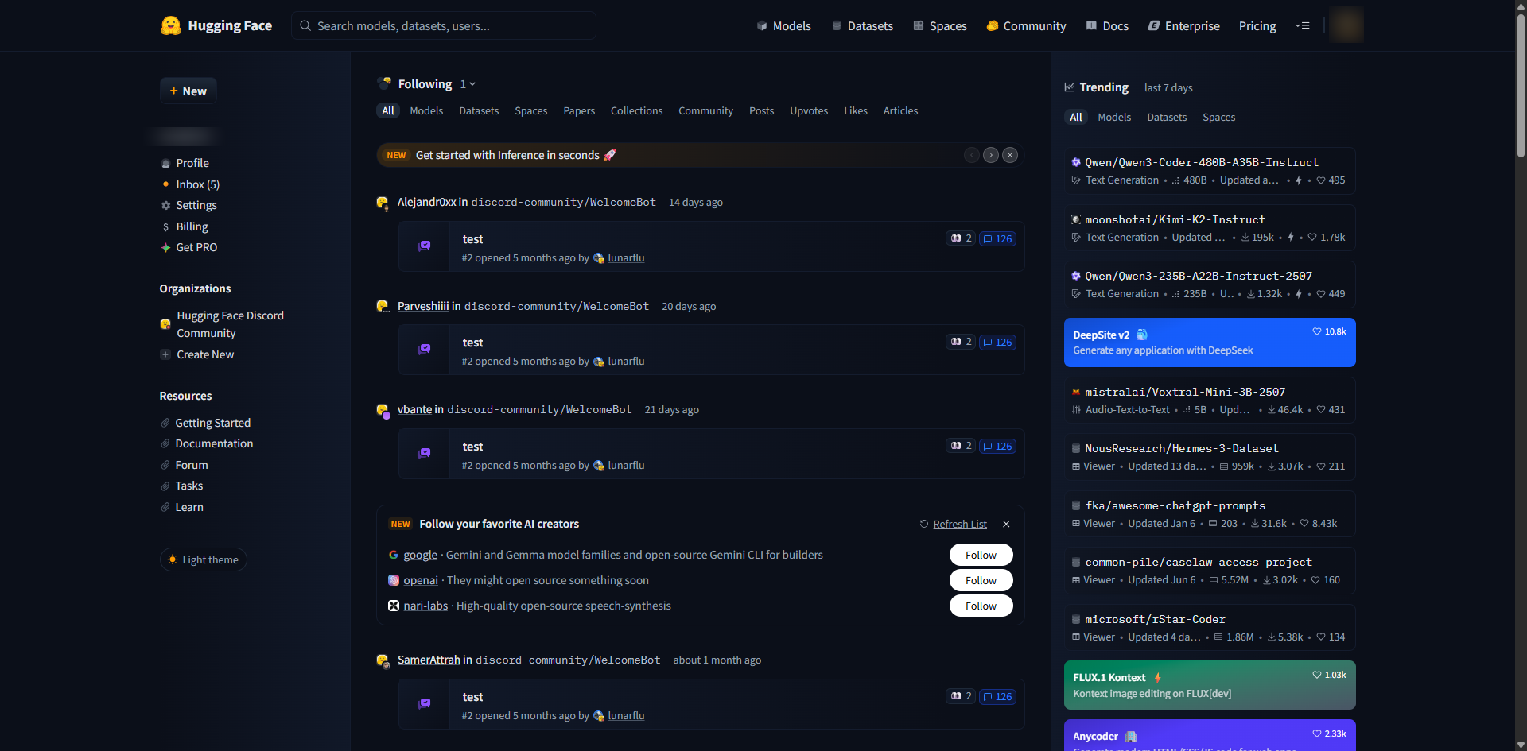This screenshot has width=1527, height=751.
Task: Click the search magnifier icon
Action: (305, 25)
